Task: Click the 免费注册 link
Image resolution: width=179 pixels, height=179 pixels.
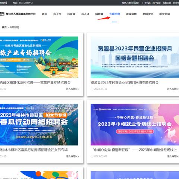Action: [167, 3]
